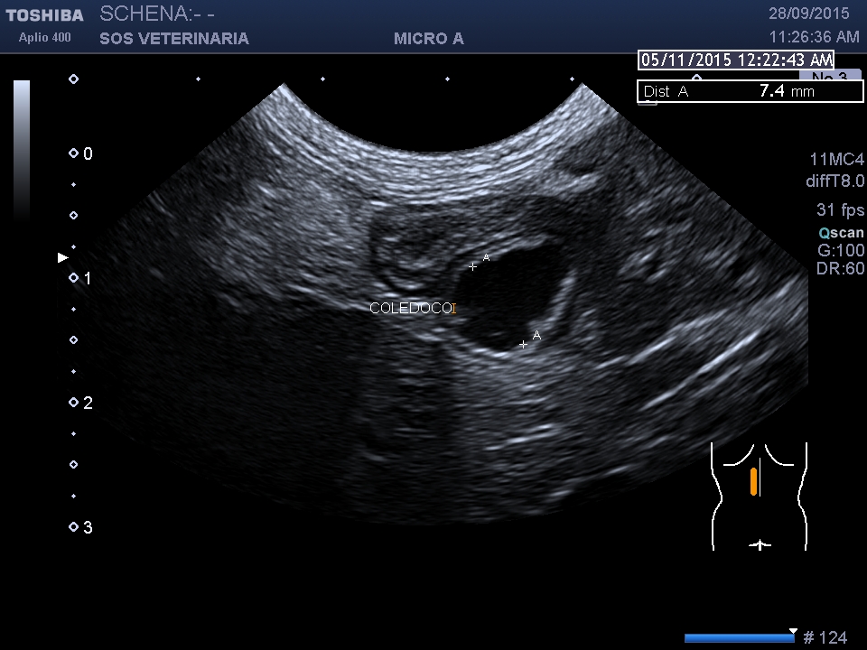Click the MICRO A preset label

[429, 39]
